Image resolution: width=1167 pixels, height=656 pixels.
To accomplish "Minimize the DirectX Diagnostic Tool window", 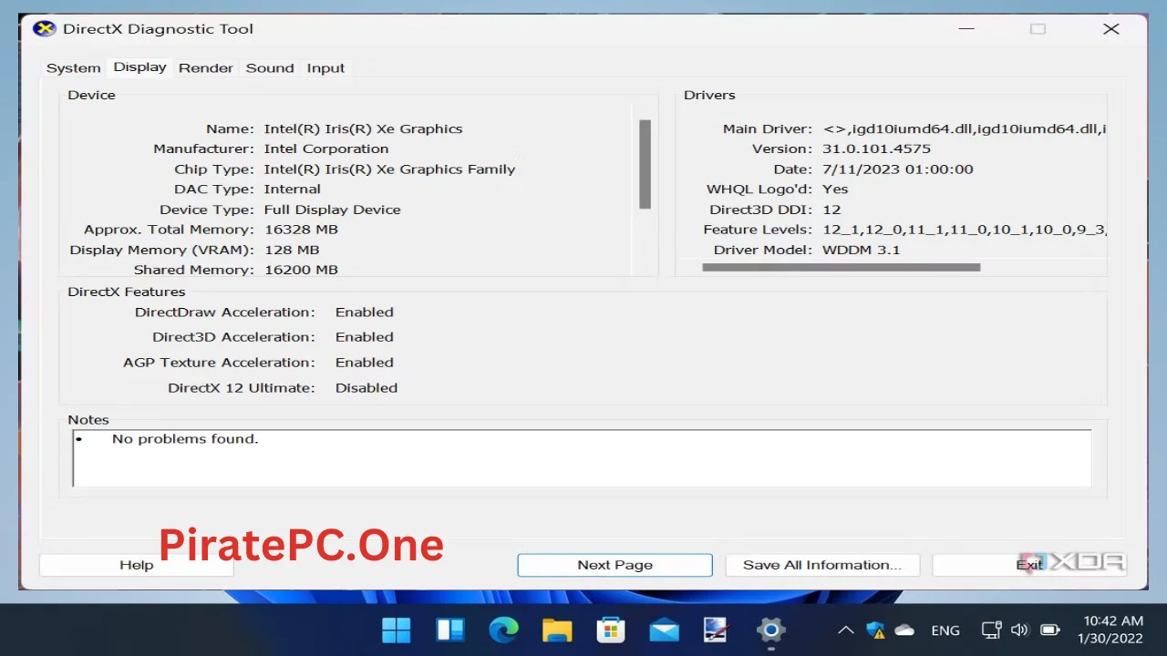I will coord(967,28).
